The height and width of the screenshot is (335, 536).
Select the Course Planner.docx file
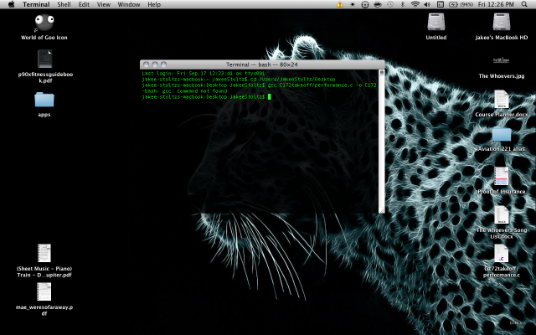(502, 100)
